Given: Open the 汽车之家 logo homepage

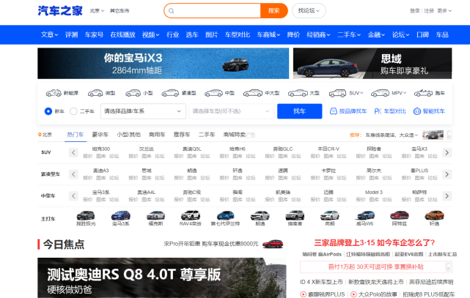Looking at the screenshot, I should point(60,11).
